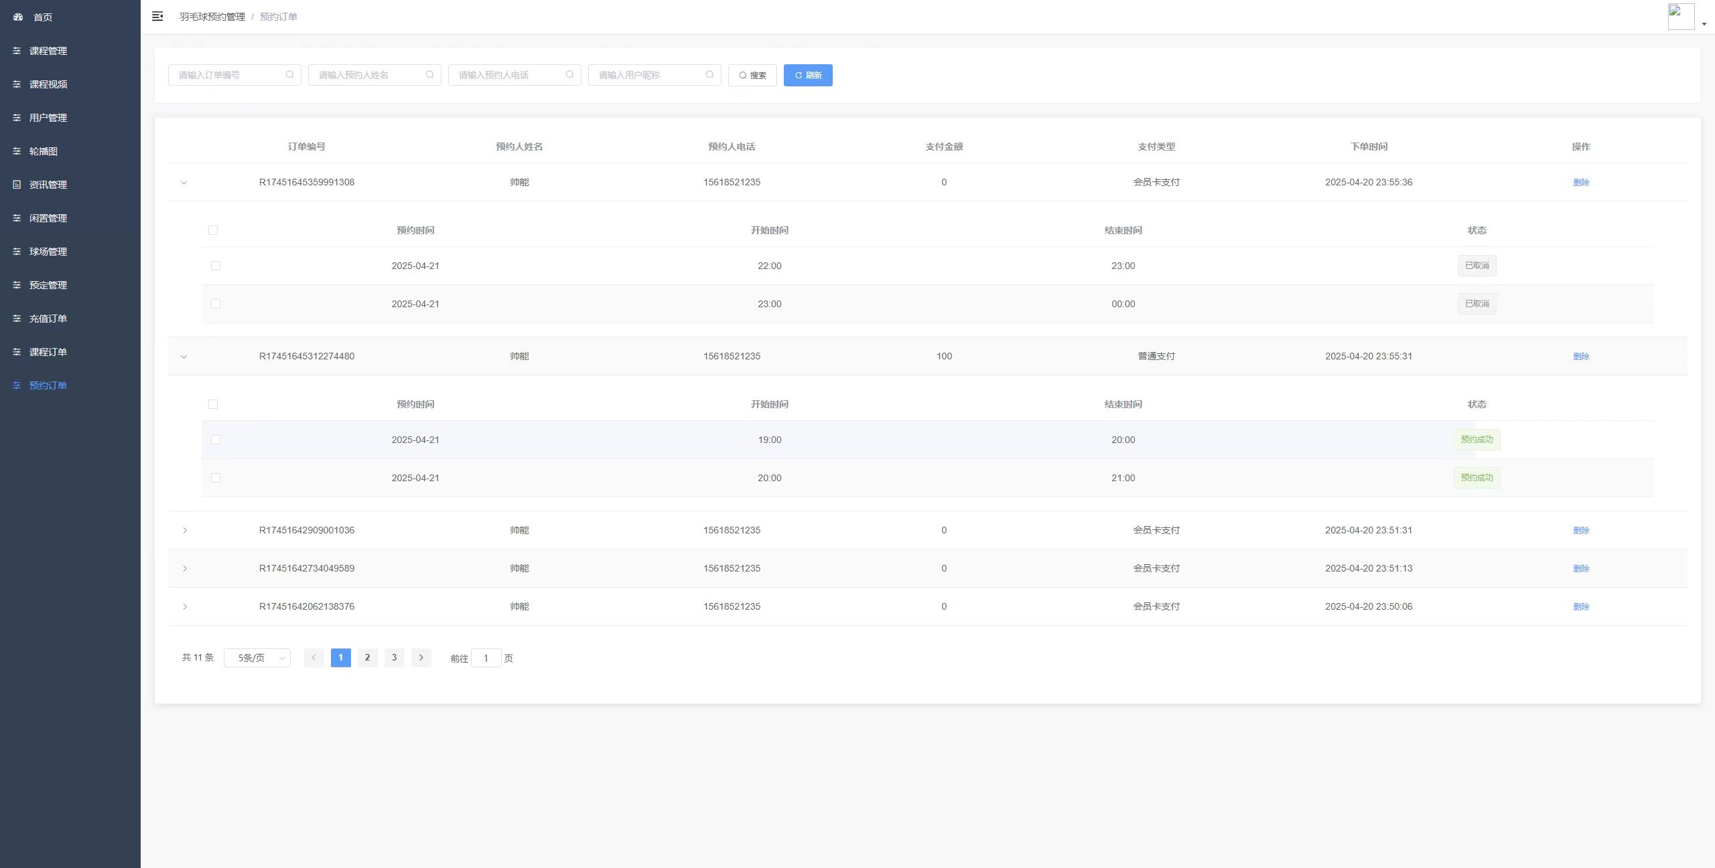The width and height of the screenshot is (1715, 868).
Task: Click the icon beside 闲置管理
Action: click(x=17, y=218)
